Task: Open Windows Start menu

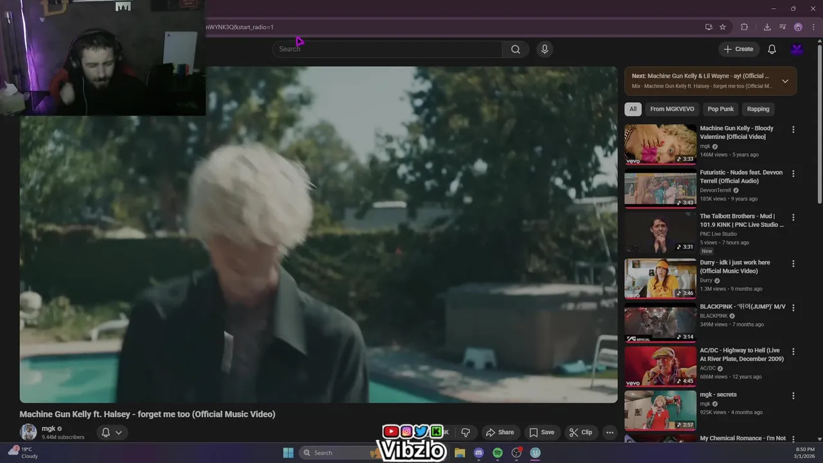Action: [288, 453]
